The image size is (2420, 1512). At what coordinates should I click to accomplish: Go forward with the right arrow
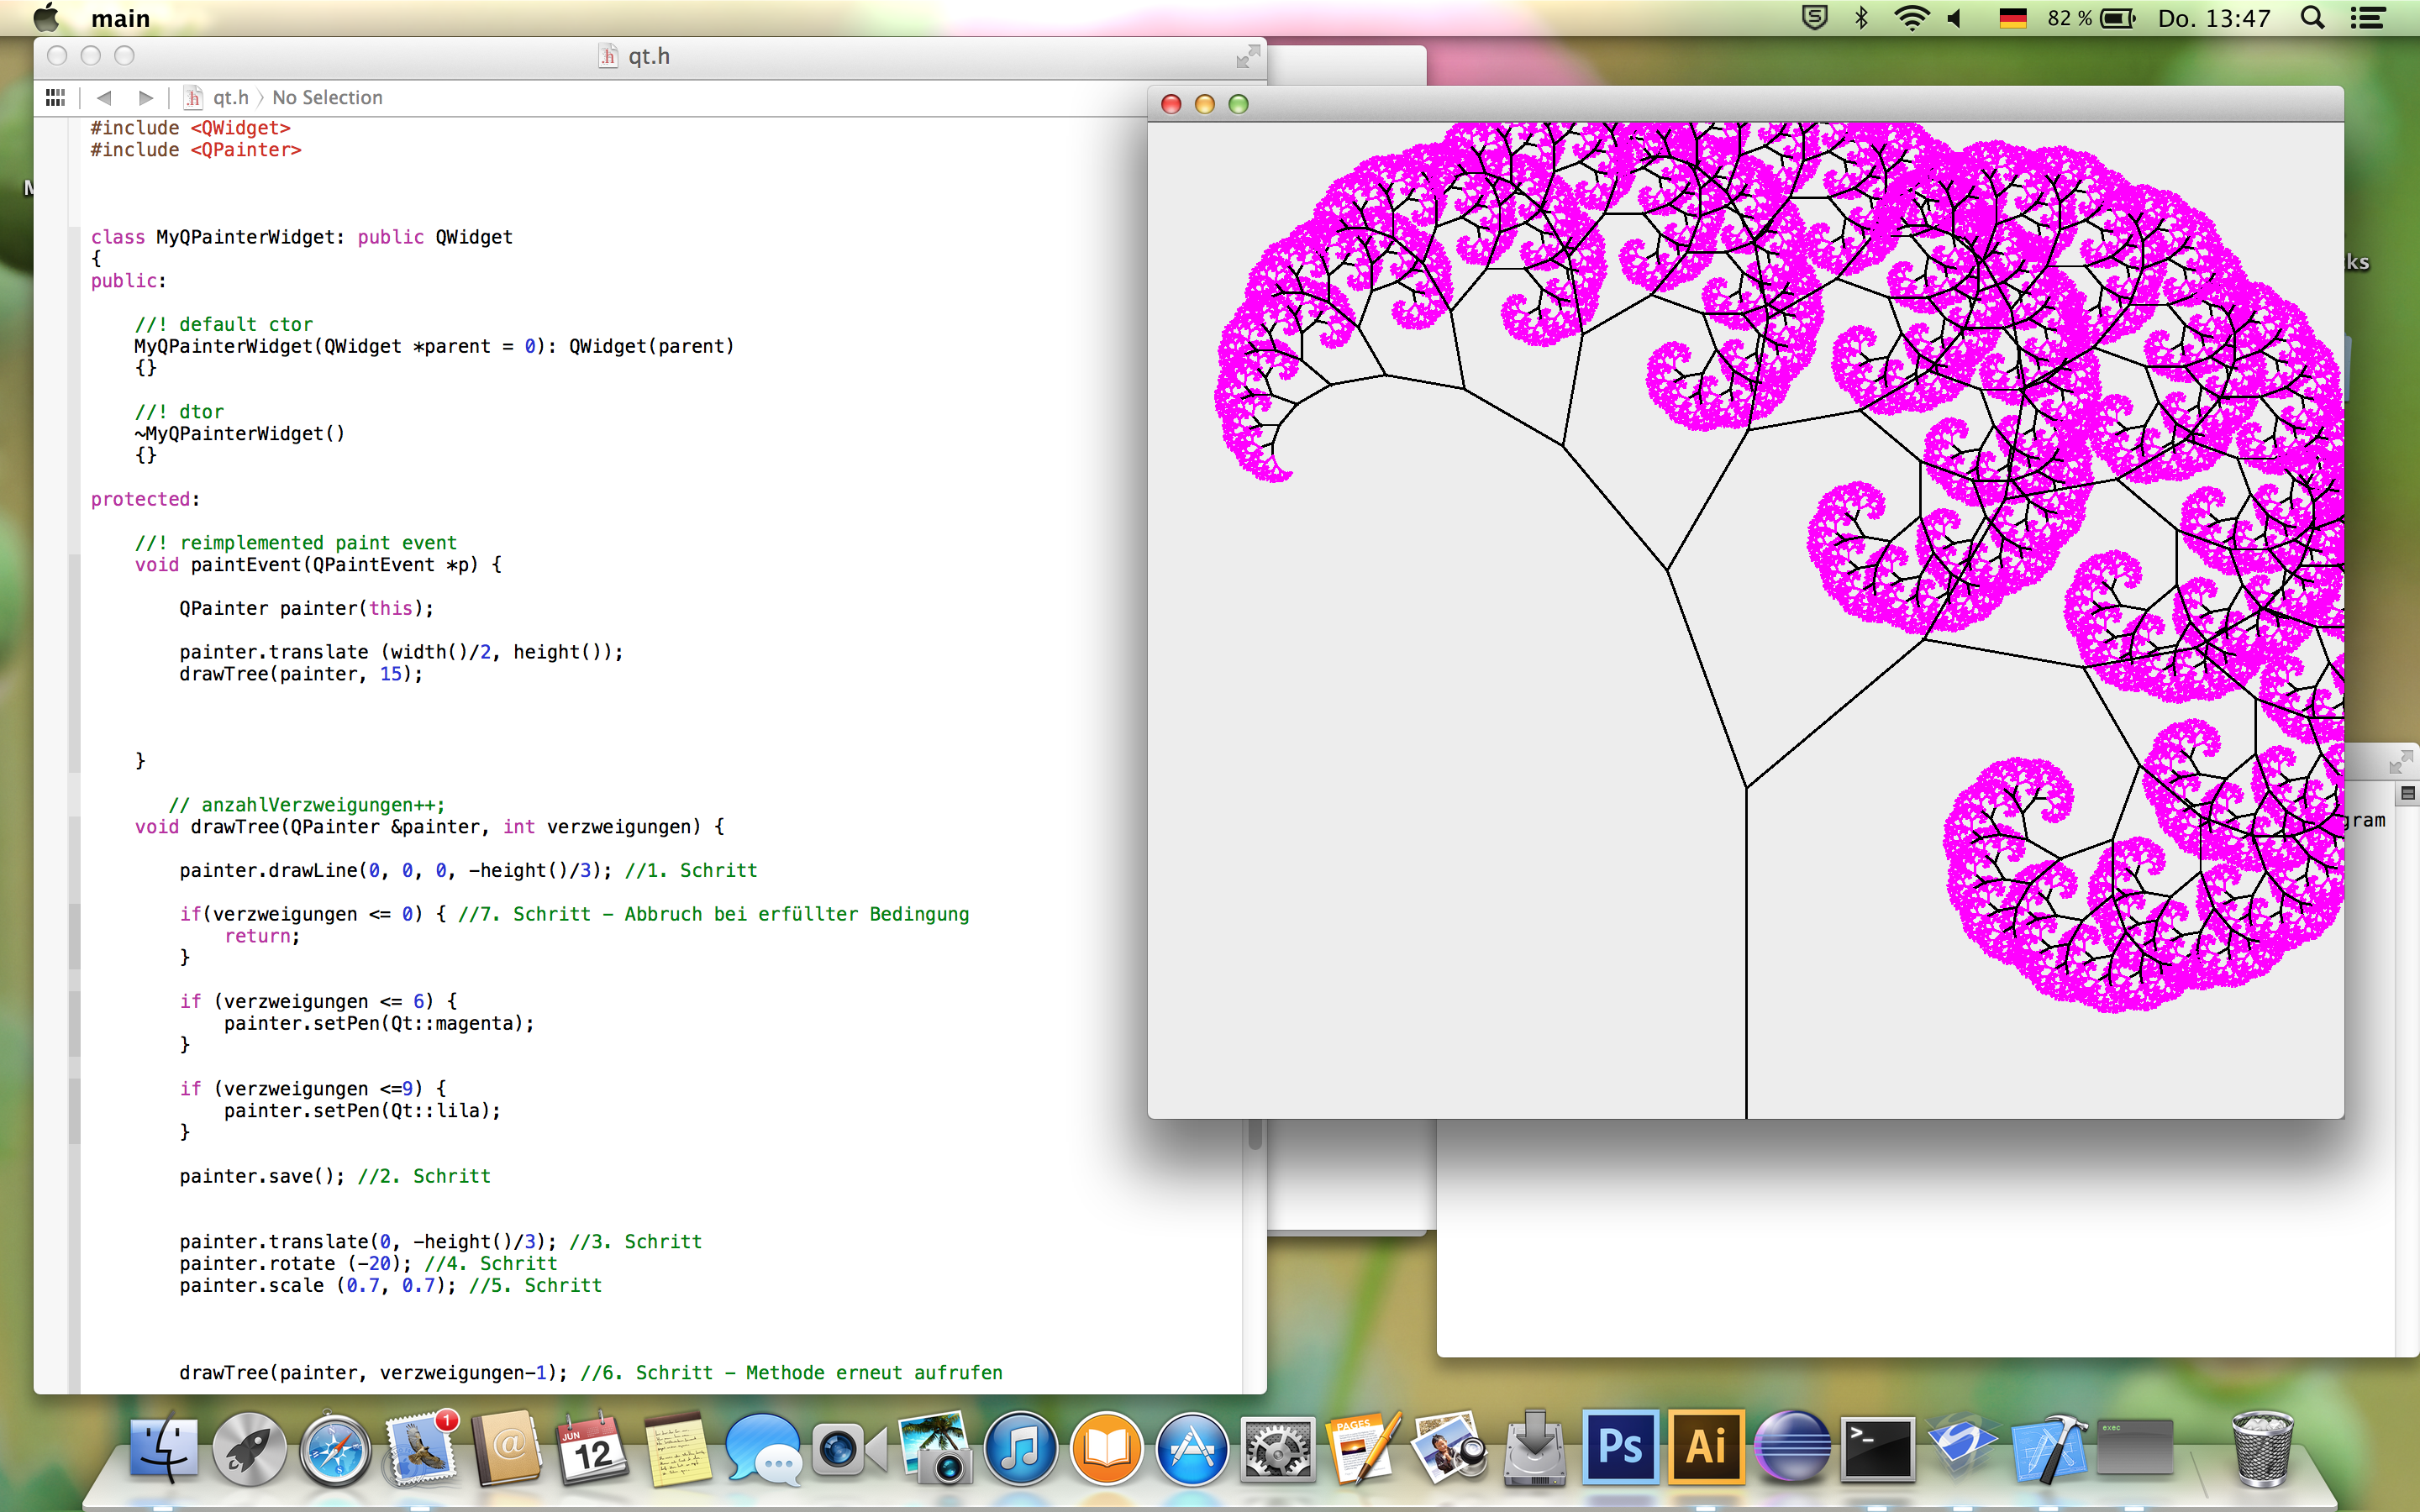[146, 97]
